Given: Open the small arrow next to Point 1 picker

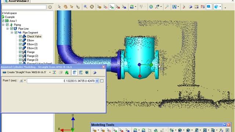Looking at the screenshot, I should (x=25, y=81).
